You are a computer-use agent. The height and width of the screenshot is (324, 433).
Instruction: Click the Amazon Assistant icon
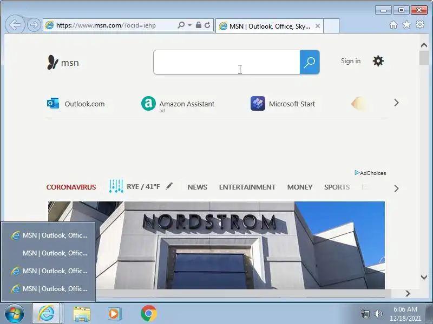(x=148, y=104)
